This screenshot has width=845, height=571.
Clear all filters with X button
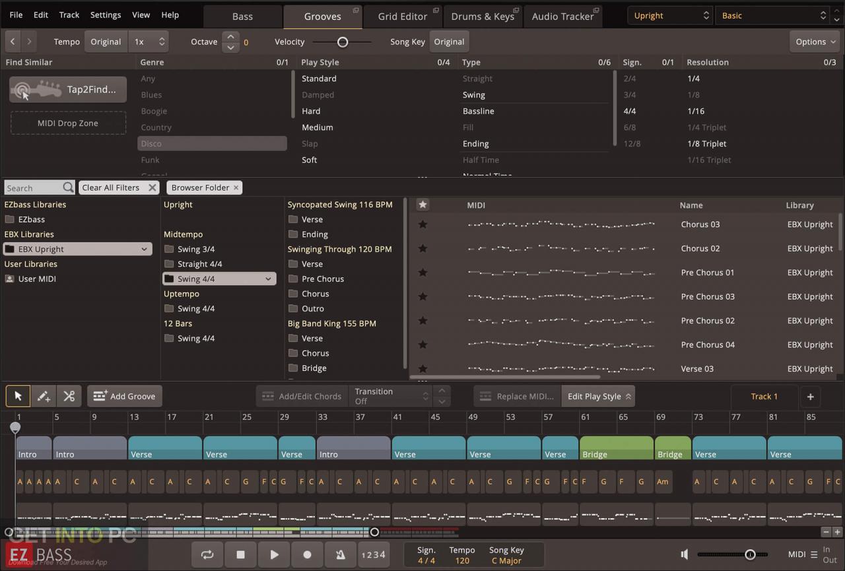coord(152,187)
